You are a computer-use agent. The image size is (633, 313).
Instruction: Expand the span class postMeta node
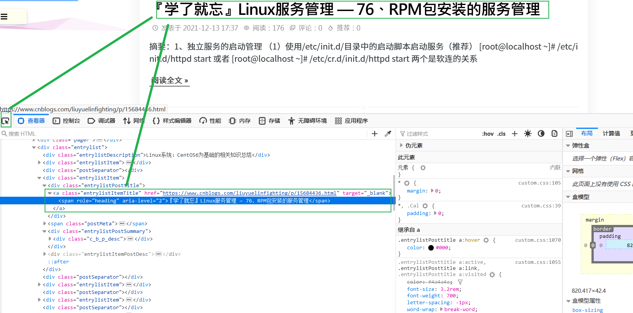[x=45, y=224]
